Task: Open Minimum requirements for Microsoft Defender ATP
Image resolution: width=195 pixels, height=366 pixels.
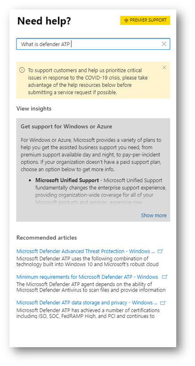Action: [x=87, y=277]
